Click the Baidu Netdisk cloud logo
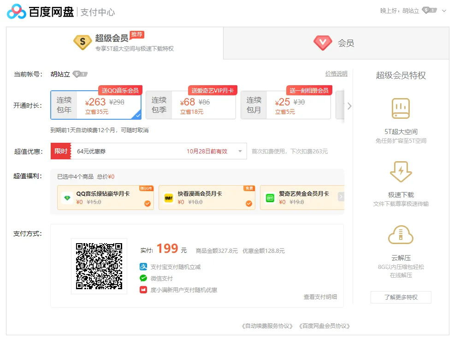 (17, 12)
